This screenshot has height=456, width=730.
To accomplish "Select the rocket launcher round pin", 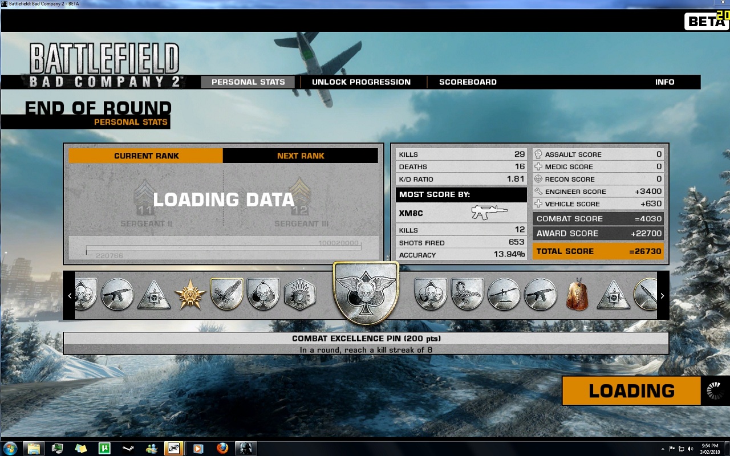I will (504, 294).
